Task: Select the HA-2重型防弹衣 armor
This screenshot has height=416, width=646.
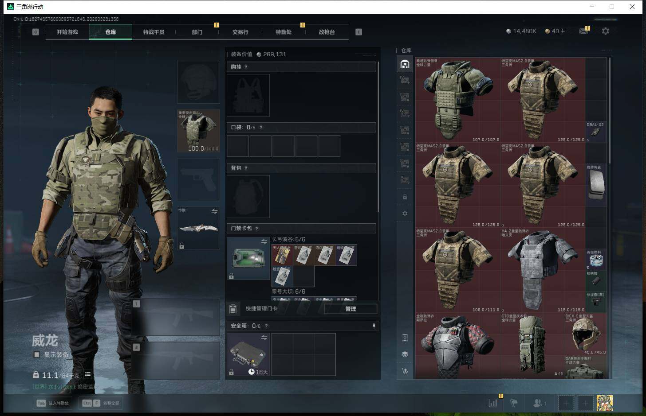Action: [543, 270]
